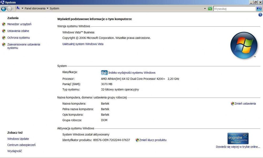This screenshot has width=263, height=158.
Task: Click inside the Wyszukaj search field
Action: 234,9
